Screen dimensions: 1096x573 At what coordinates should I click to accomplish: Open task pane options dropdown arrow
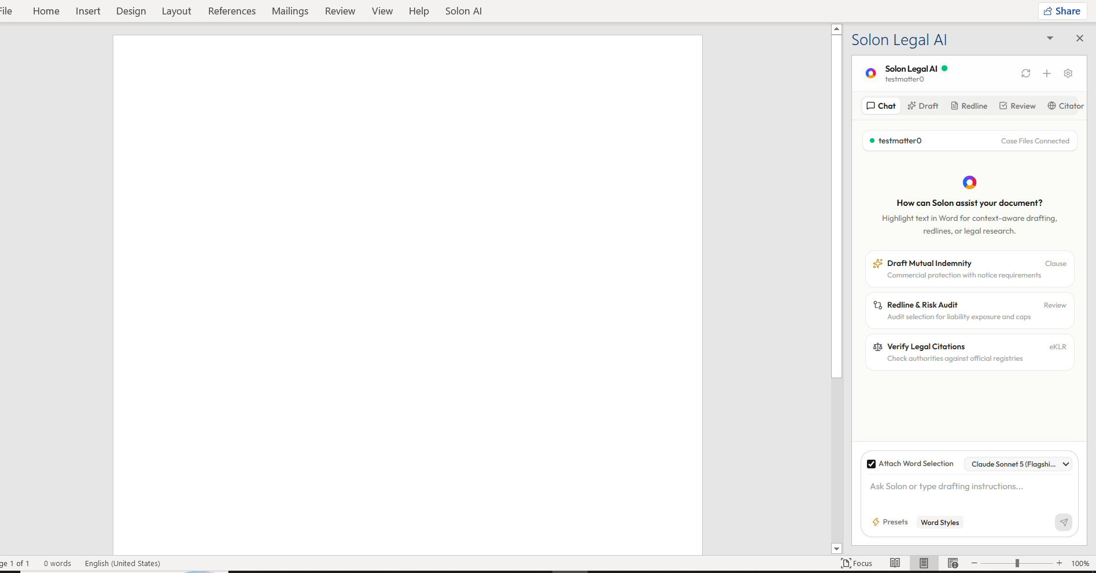(1050, 38)
